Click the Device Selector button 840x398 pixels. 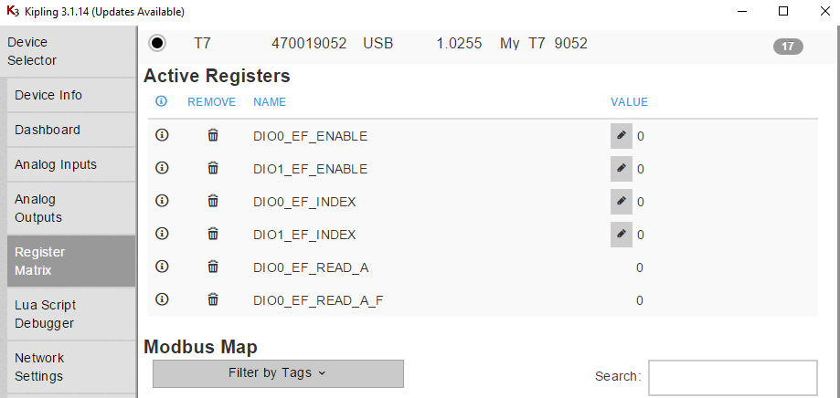pyautogui.click(x=68, y=51)
